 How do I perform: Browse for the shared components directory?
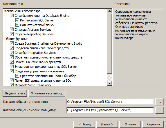point(160,102)
